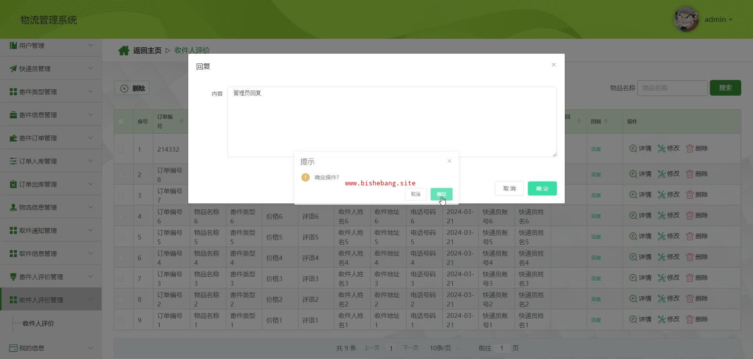This screenshot has width=753, height=359.
Task: Click the 用户管理 sidebar icon
Action: tap(13, 45)
